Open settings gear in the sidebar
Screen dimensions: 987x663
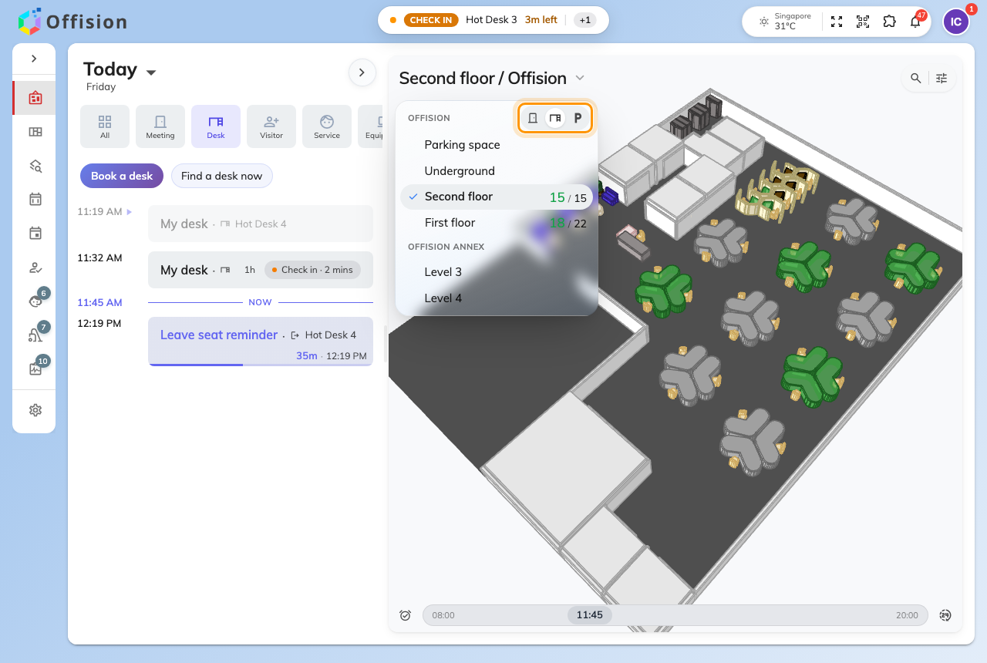click(35, 410)
